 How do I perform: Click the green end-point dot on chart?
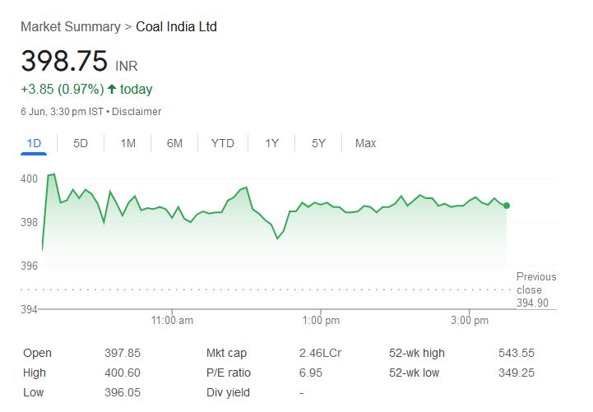tap(507, 206)
